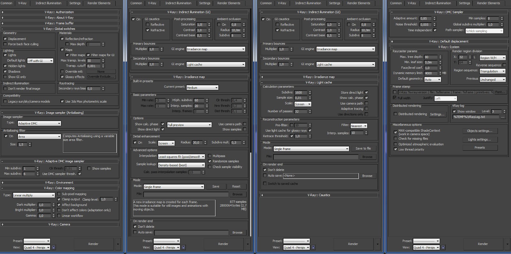Expand the V-Ray:: Camera rollout
511x254 pixels.
(59, 224)
